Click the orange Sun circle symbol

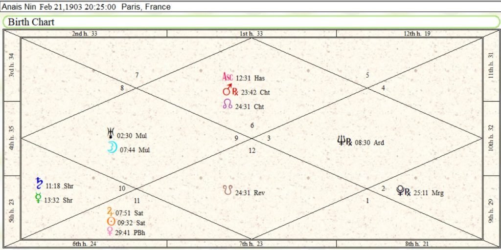[110, 222]
